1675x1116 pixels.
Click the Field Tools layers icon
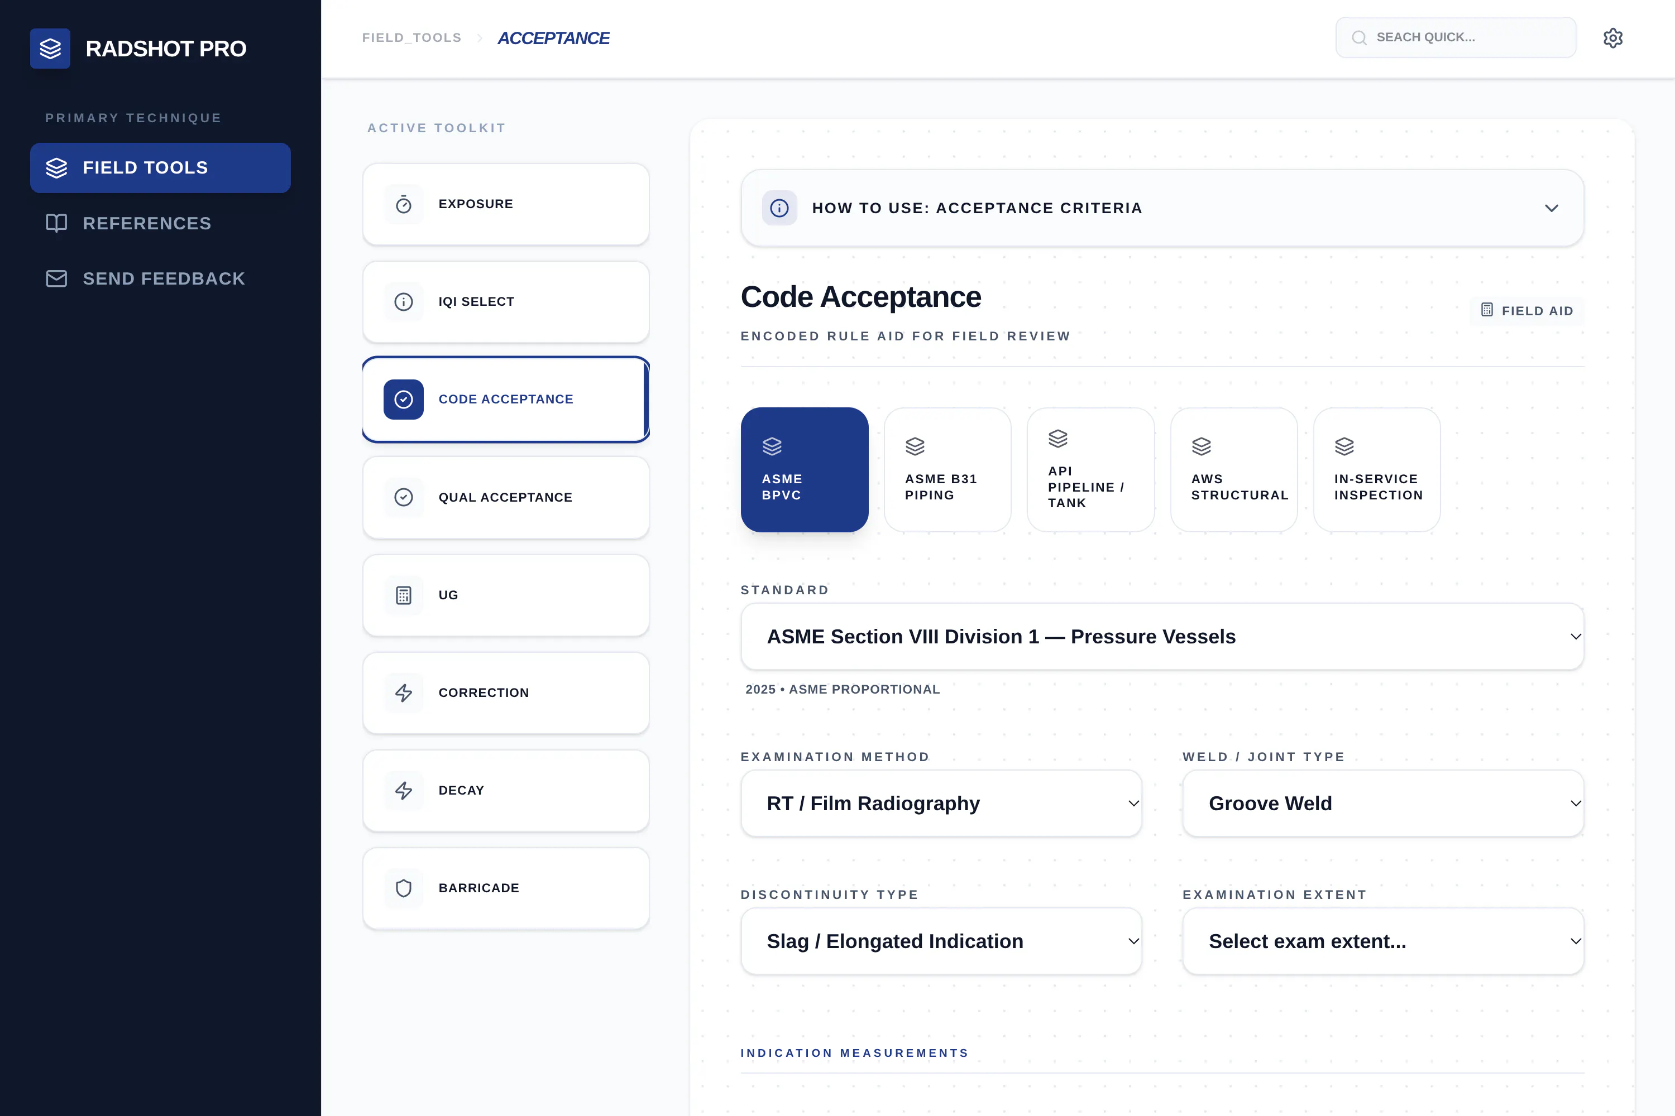[x=56, y=168]
